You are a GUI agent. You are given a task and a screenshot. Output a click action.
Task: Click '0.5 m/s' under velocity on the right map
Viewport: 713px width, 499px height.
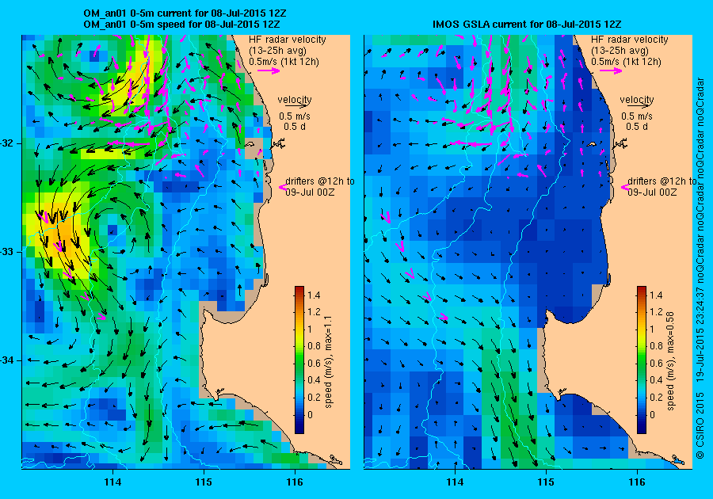pyautogui.click(x=637, y=116)
